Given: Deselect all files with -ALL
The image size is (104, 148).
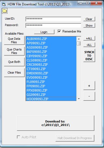Looking at the screenshot, I should click(89, 45).
